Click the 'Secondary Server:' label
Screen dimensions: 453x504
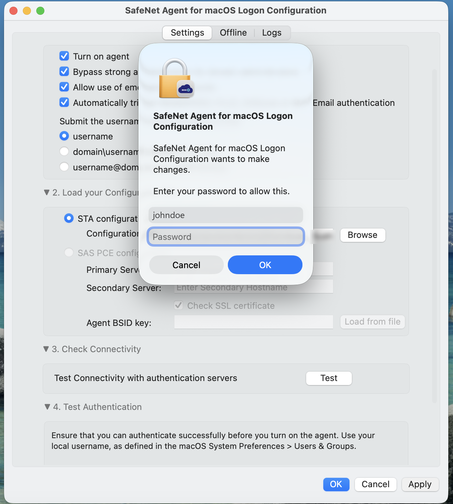(x=124, y=288)
